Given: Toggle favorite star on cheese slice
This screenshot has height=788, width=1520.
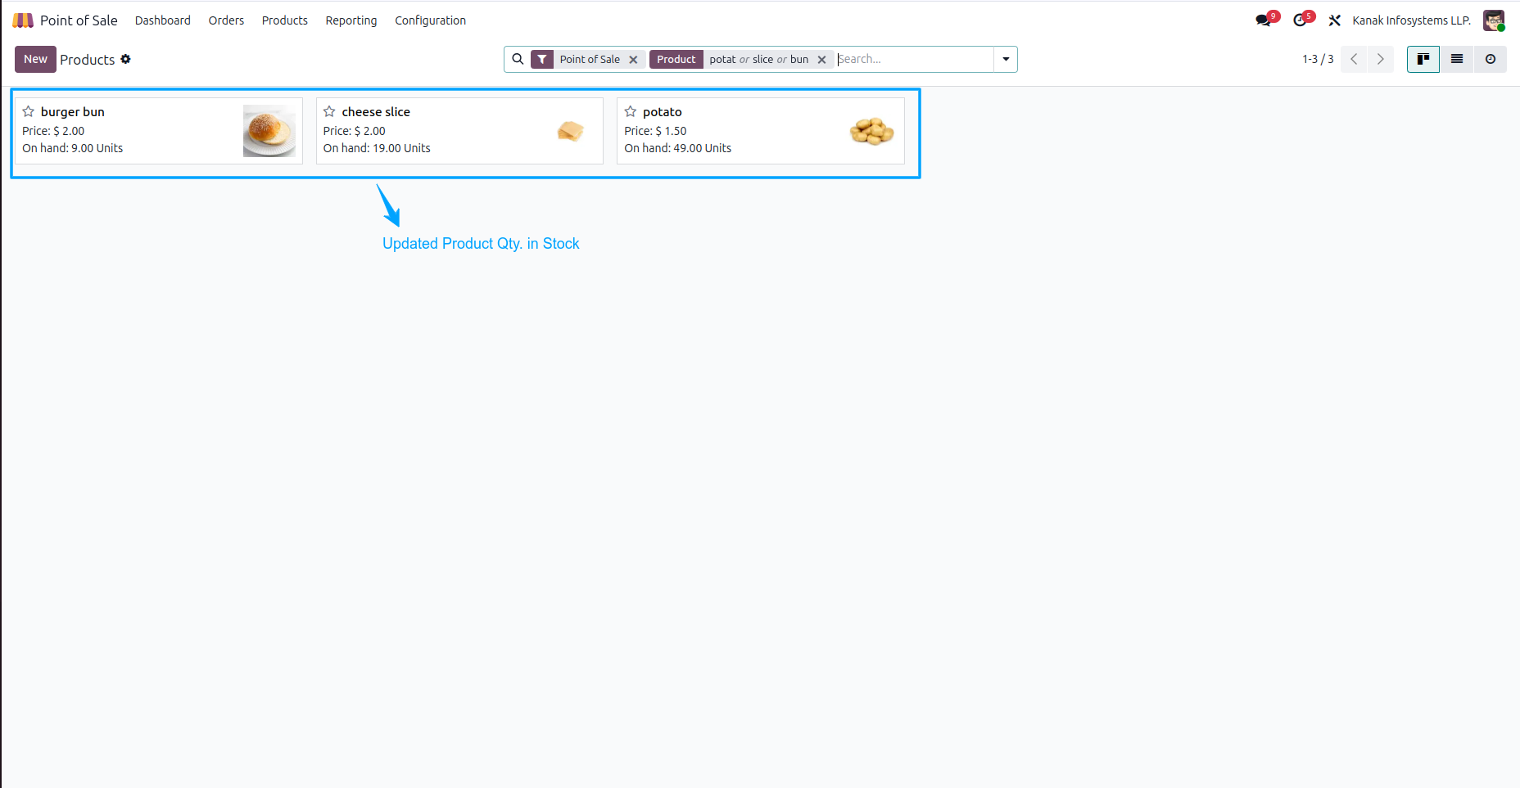Looking at the screenshot, I should point(329,111).
